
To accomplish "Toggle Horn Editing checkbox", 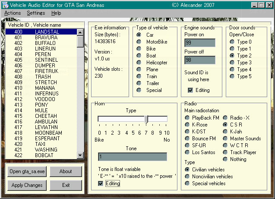I will [101, 183].
